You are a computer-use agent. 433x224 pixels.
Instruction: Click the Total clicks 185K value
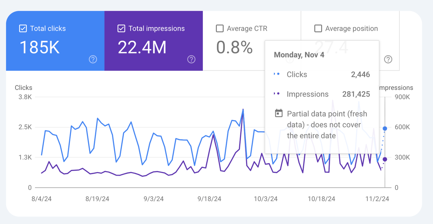pos(40,47)
